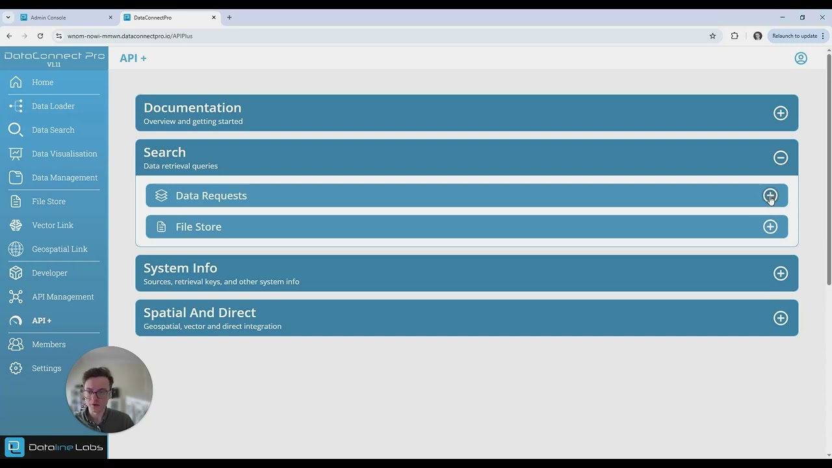The height and width of the screenshot is (468, 832).
Task: Open the tab search dropdown arrow
Action: 8,18
